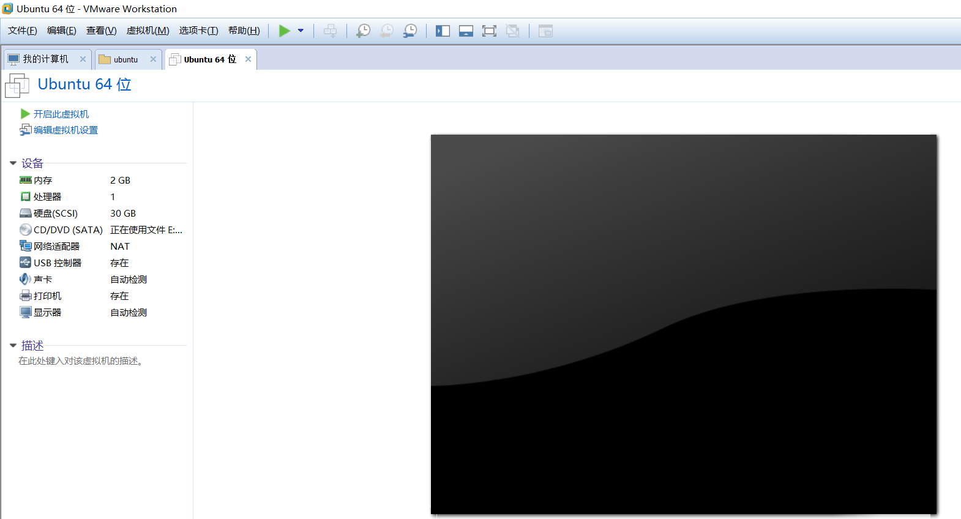Click the USB 控制器 icon
The height and width of the screenshot is (519, 961).
click(26, 263)
